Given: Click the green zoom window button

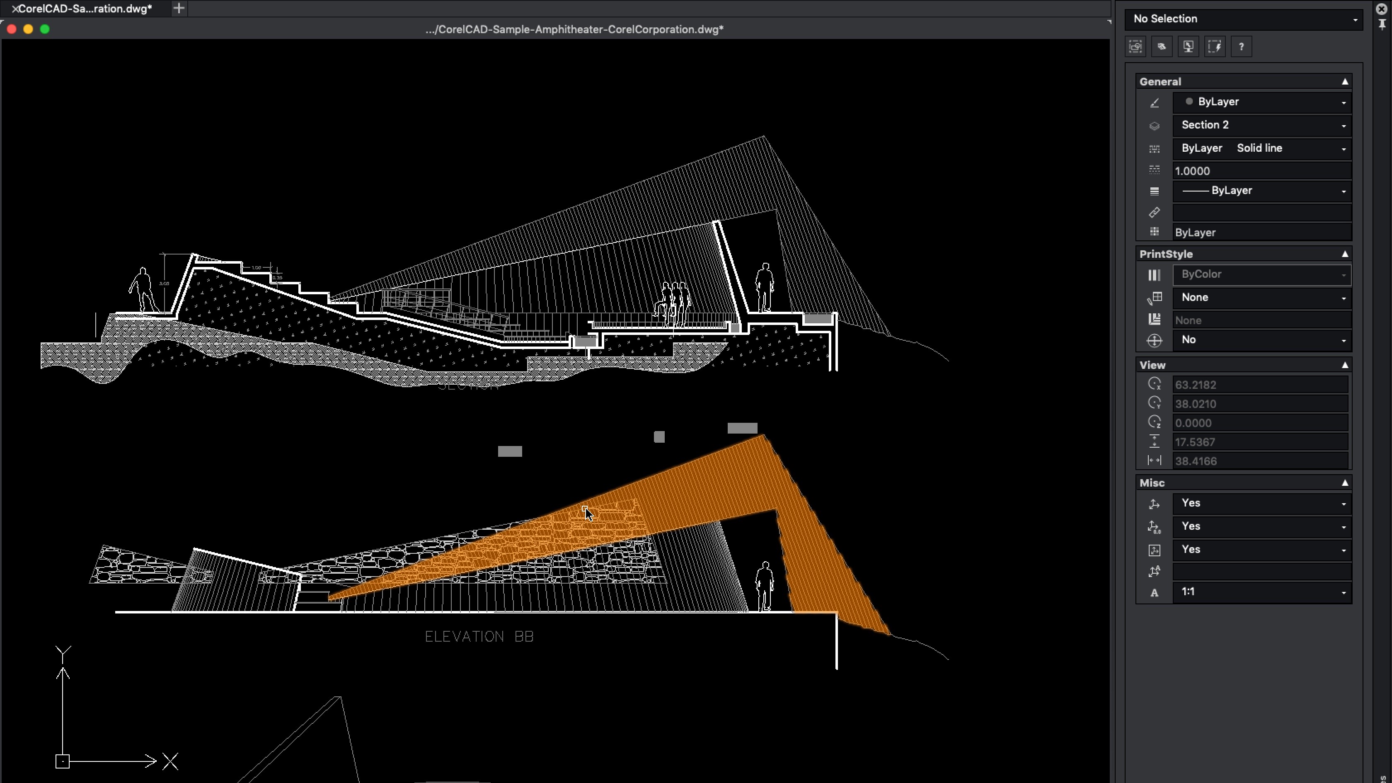Looking at the screenshot, I should [x=45, y=29].
